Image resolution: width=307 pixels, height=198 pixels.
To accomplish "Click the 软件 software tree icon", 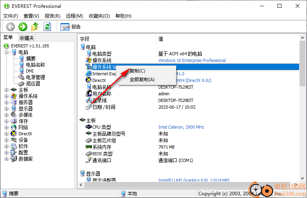I will click(x=14, y=146).
